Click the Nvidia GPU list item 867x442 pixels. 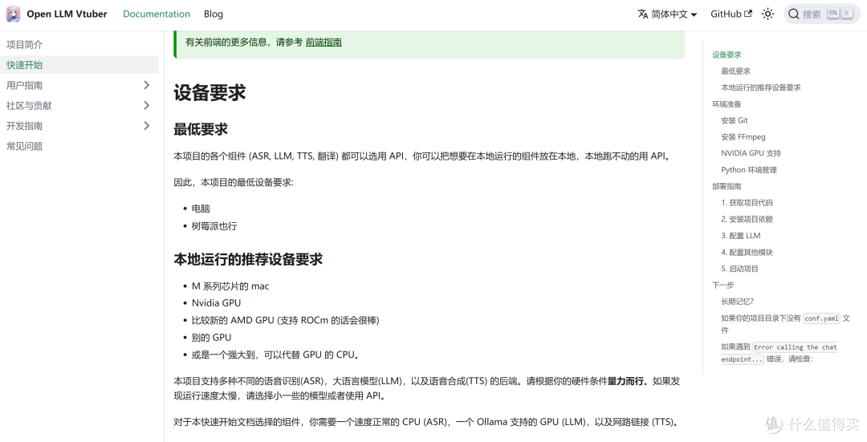click(216, 302)
